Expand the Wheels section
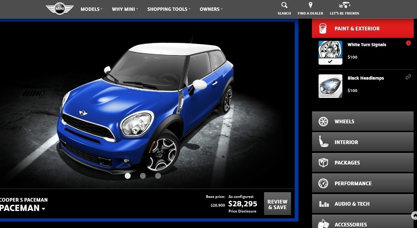 click(363, 121)
